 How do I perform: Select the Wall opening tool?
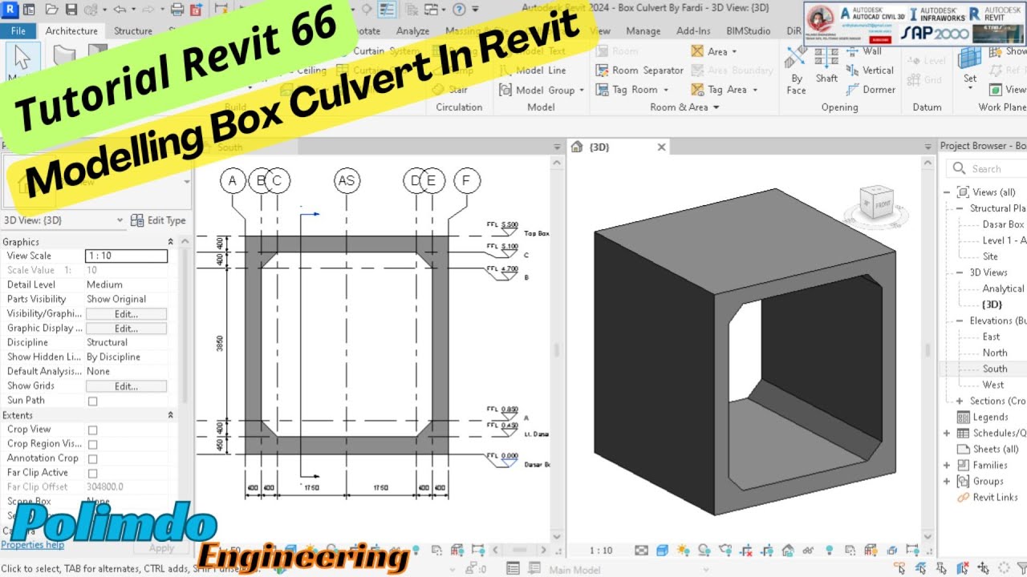pos(864,50)
